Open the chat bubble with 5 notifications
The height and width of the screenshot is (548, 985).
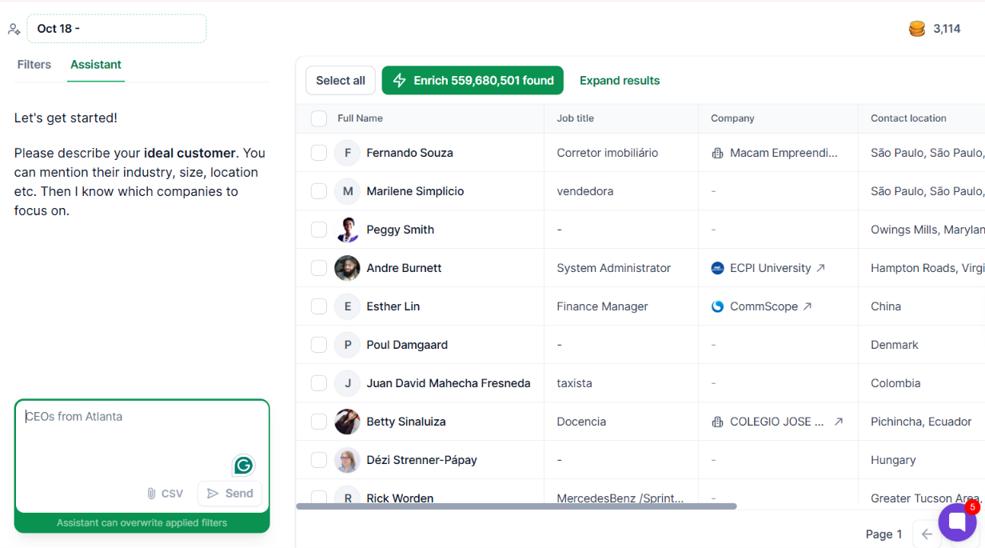coord(957,522)
